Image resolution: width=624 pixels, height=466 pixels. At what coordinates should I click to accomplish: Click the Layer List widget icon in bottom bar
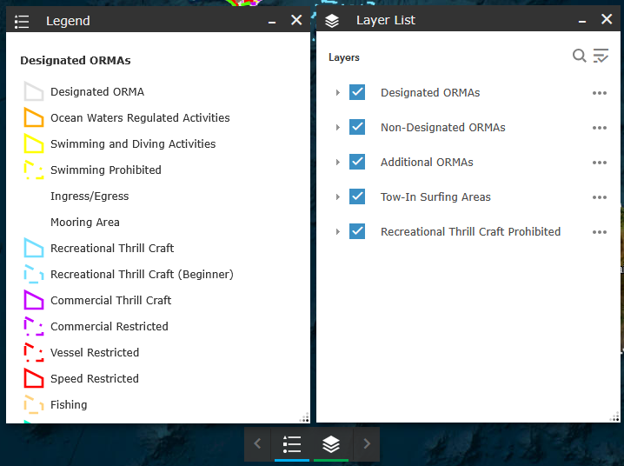pos(331,444)
